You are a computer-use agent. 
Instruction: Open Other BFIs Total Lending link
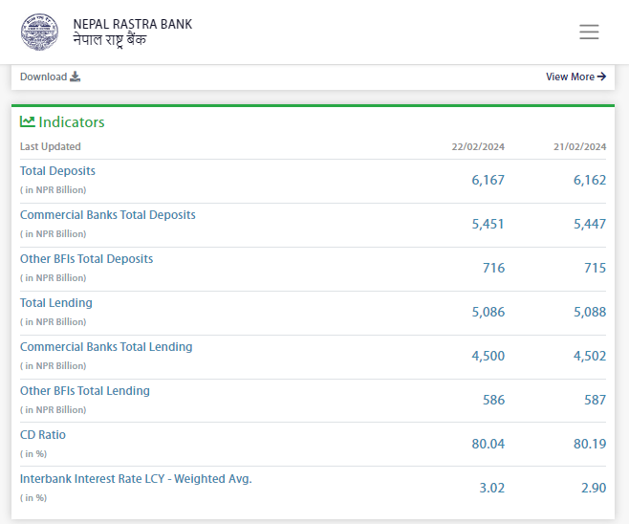pyautogui.click(x=85, y=391)
